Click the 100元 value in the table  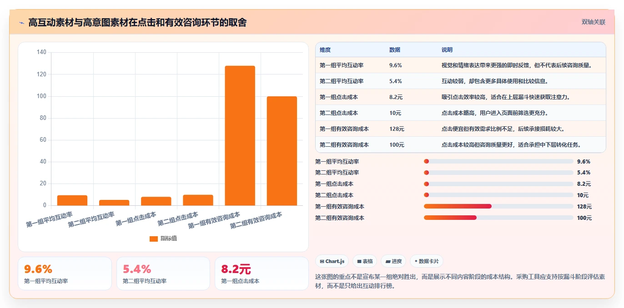(x=397, y=145)
